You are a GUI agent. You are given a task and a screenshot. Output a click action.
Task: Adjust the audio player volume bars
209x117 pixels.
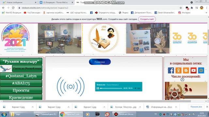point(139,88)
